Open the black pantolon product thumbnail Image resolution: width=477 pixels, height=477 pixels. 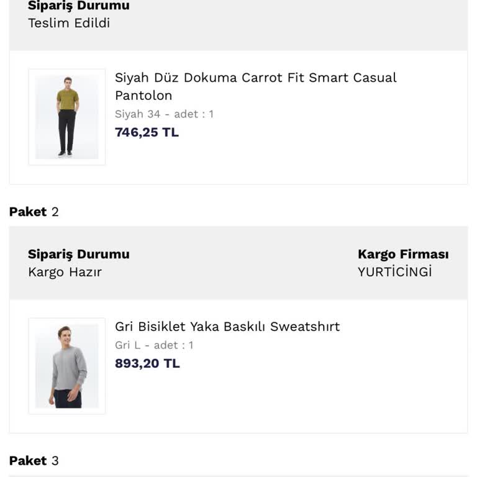coord(67,117)
